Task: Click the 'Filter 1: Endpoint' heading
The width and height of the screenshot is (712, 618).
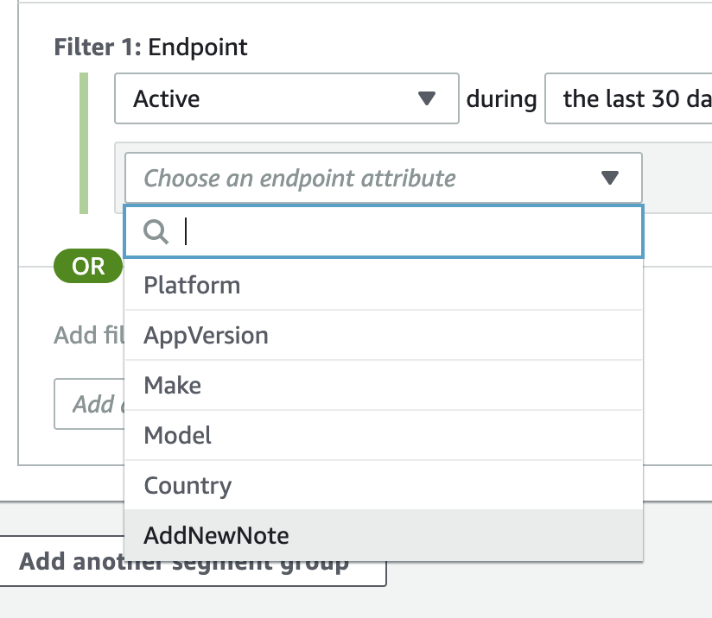Action: pos(150,47)
